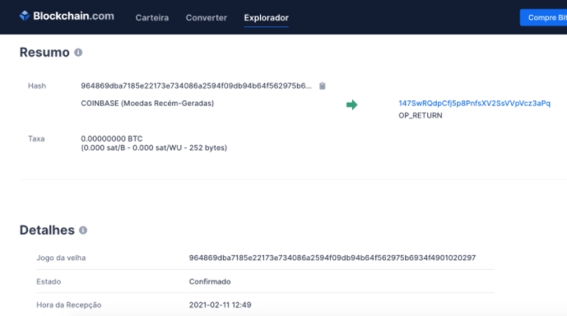Click the Detalhes heading

point(47,230)
